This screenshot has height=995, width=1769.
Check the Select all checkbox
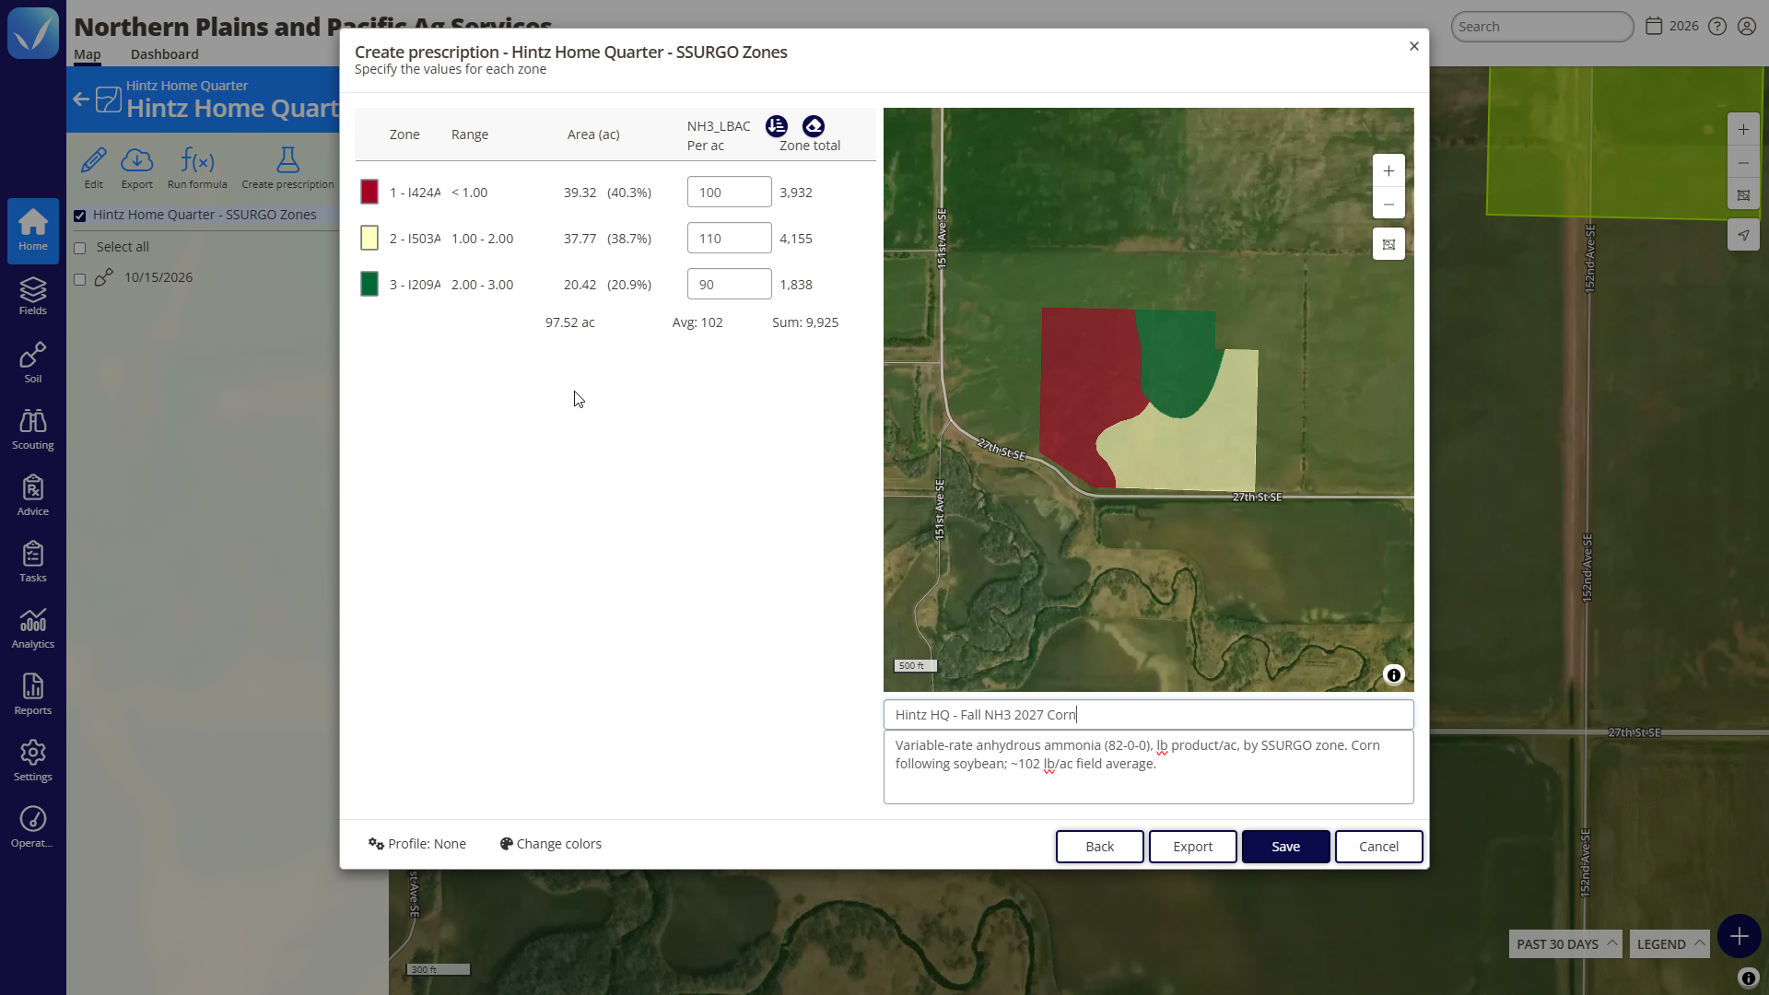pyautogui.click(x=80, y=248)
